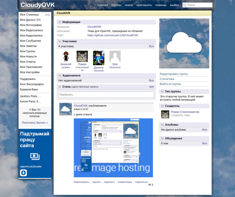Click Выйти из группы
The width and height of the screenshot is (235, 197).
point(170,84)
